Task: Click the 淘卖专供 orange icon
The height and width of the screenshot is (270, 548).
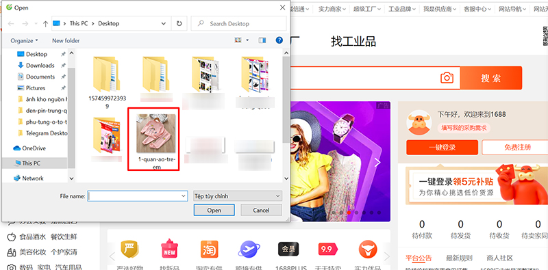Action: [210, 249]
